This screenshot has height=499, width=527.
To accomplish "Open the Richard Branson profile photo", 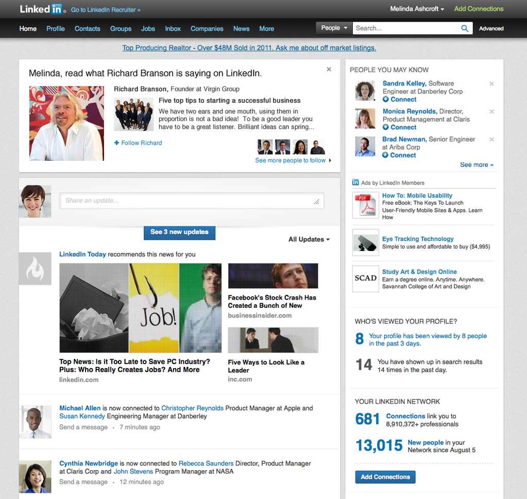I will coord(66,124).
